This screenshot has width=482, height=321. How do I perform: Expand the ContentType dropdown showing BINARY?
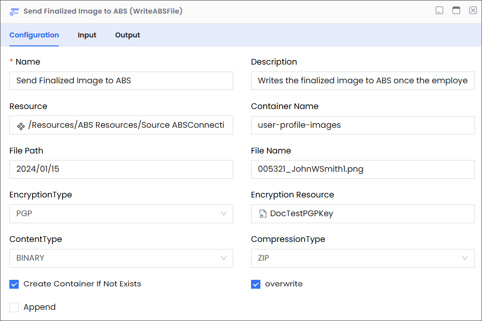tap(121, 258)
